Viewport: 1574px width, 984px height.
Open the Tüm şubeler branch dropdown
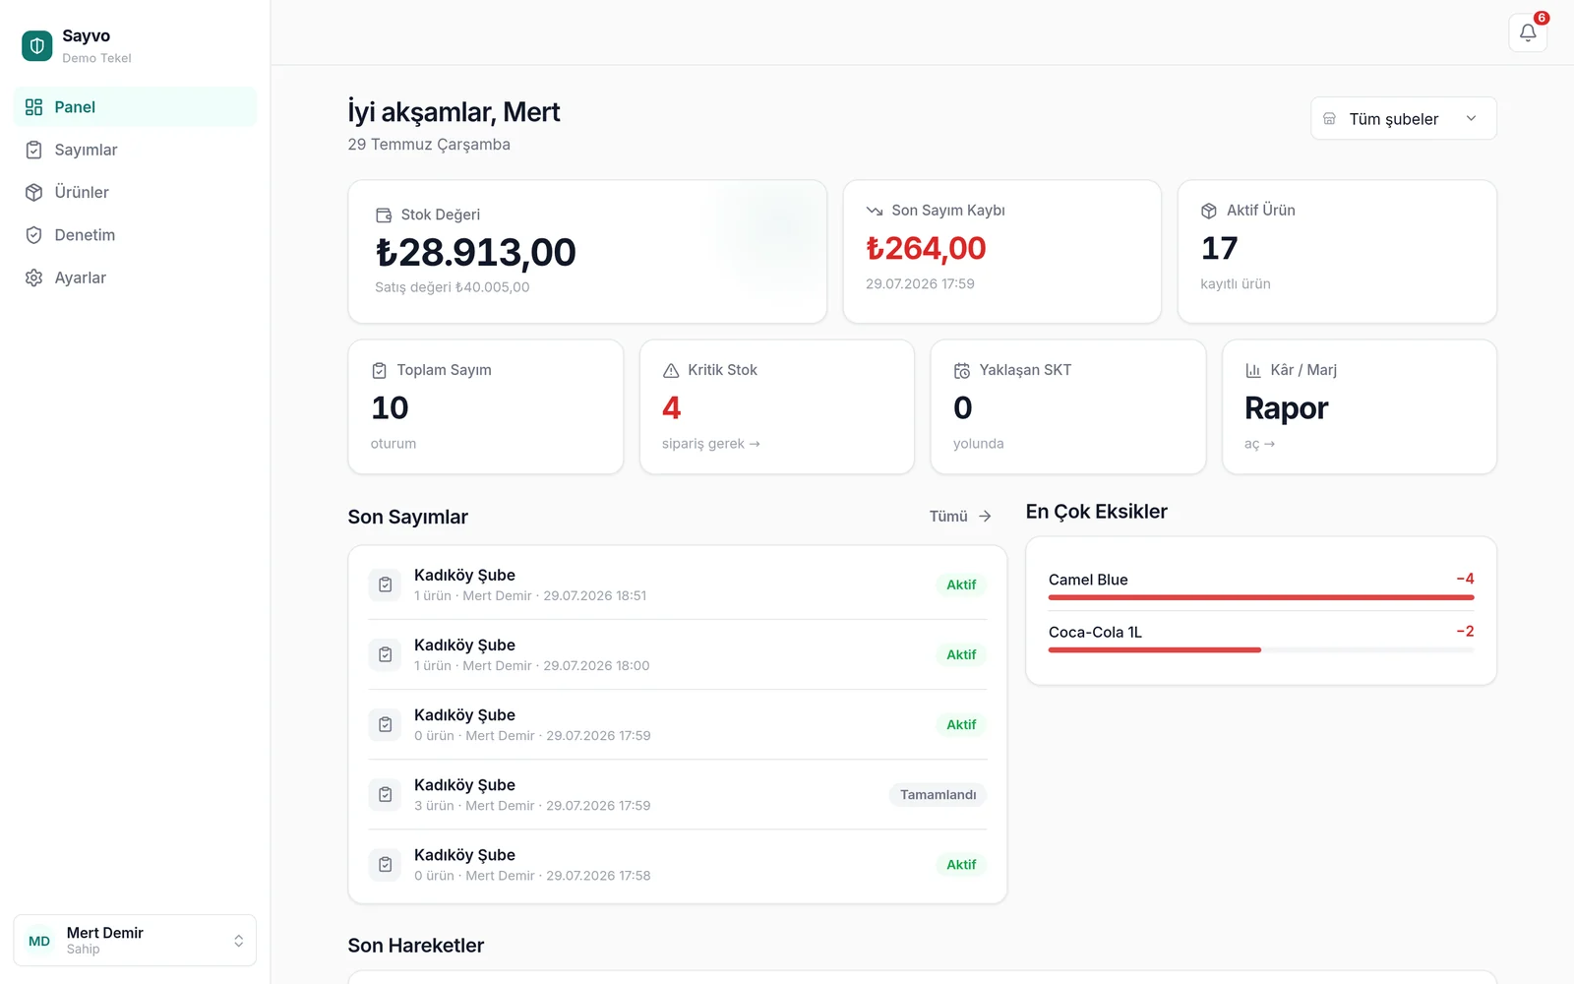pos(1403,118)
